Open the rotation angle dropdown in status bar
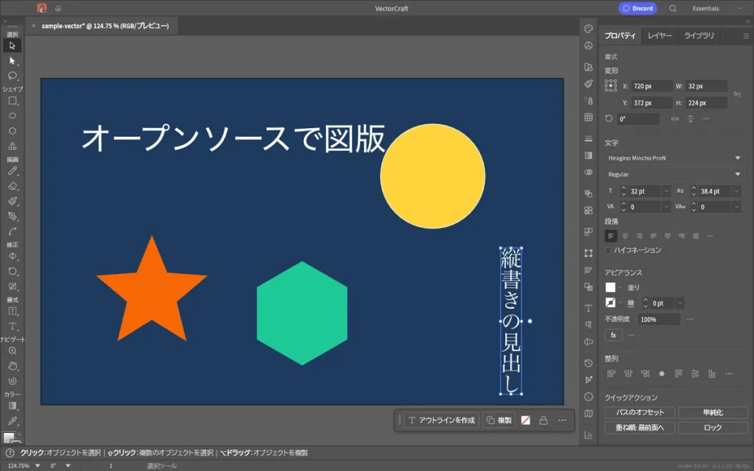The image size is (754, 471). pos(68,466)
